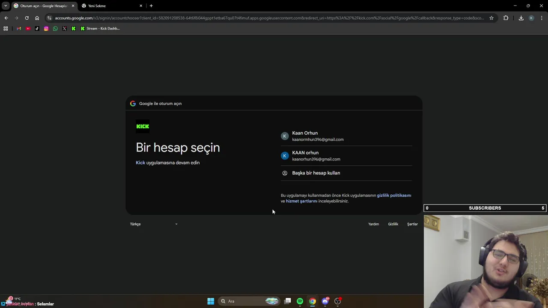Open OBS Studio from the taskbar

[x=338, y=301]
